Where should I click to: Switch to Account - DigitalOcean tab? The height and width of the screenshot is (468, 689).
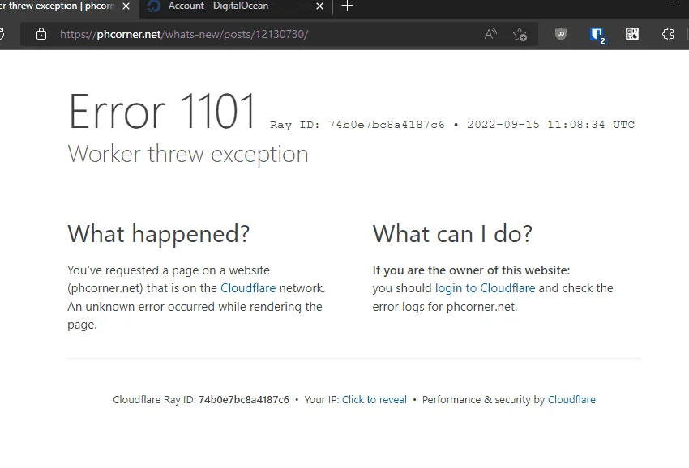point(235,6)
